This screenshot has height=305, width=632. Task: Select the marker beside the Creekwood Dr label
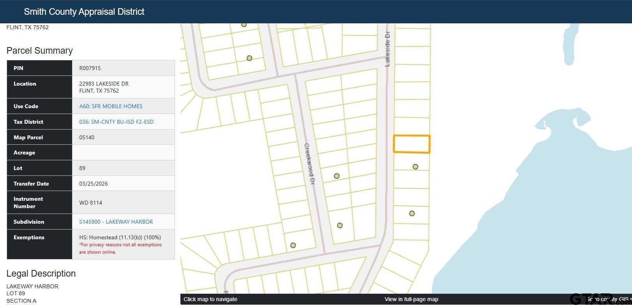pyautogui.click(x=337, y=176)
